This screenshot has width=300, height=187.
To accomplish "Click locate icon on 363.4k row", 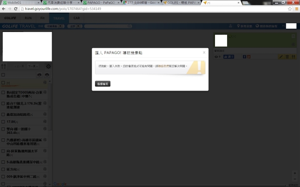I will tap(45, 128).
